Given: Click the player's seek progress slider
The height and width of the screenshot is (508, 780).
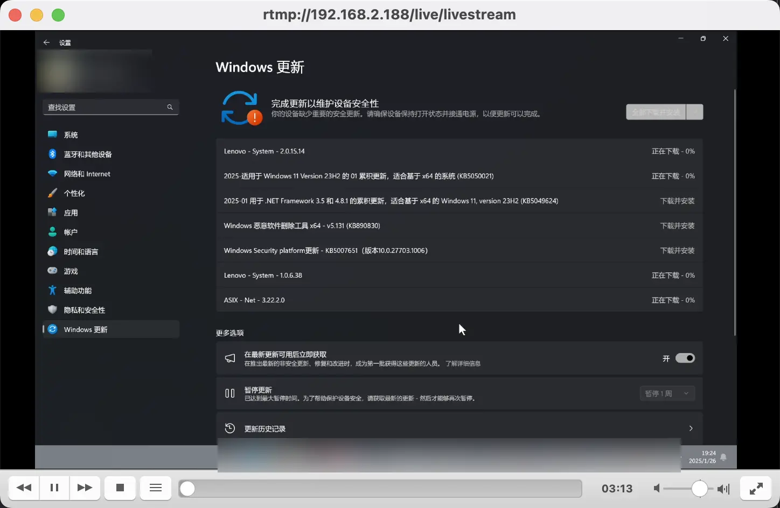Looking at the screenshot, I should (x=380, y=489).
